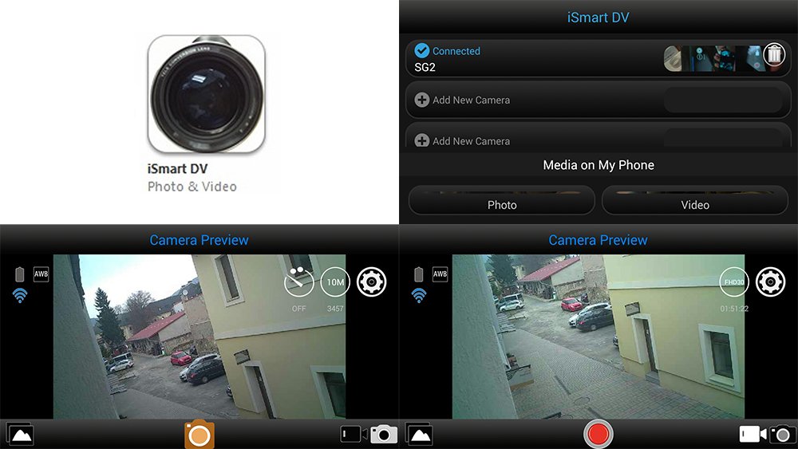Screen dimensions: 798x449
Task: Change the 10M photo resolution setting
Action: click(x=335, y=282)
